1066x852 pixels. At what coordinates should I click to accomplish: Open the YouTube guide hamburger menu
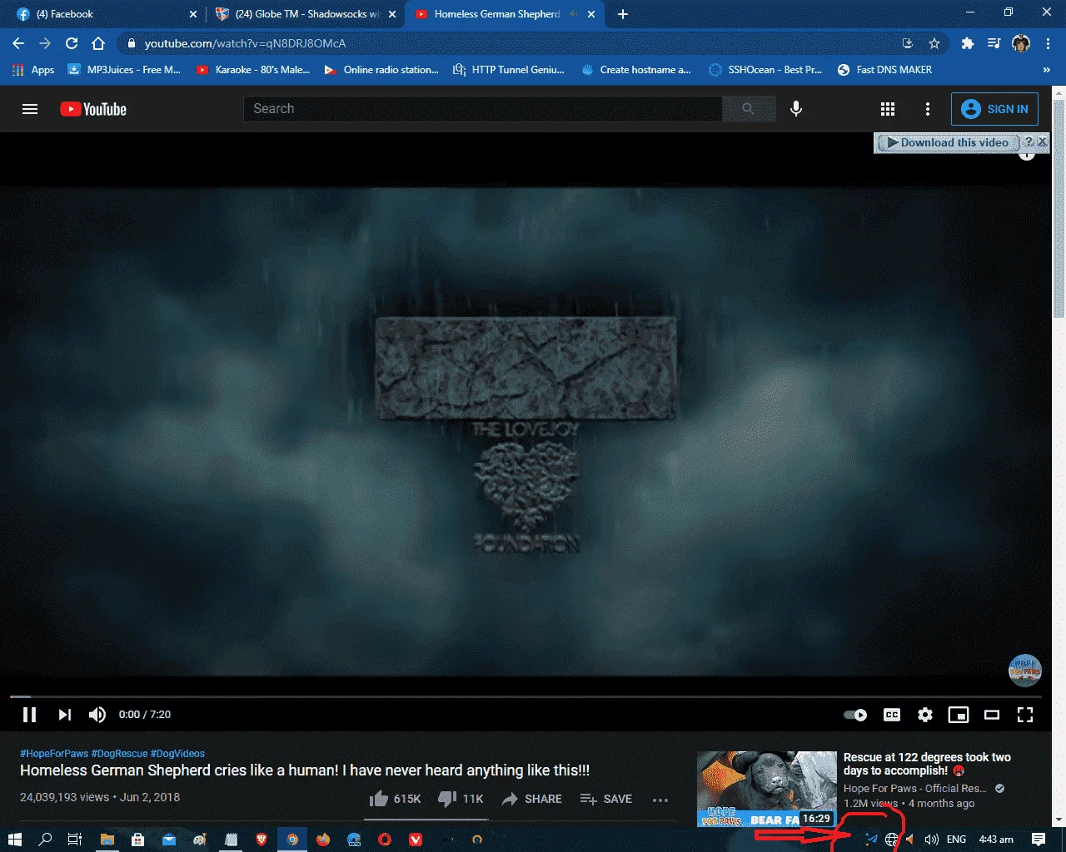(30, 109)
